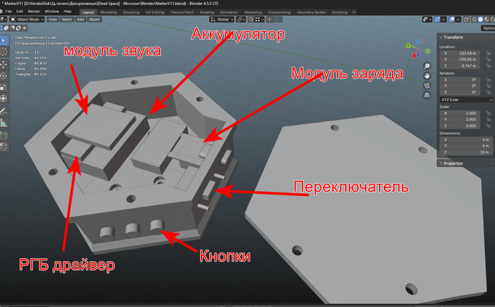This screenshot has height=307, width=495.
Task: Click the Add menu button in viewport header
Action: click(80, 20)
